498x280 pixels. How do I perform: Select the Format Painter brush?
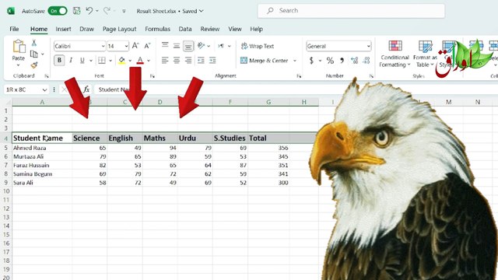[34, 65]
